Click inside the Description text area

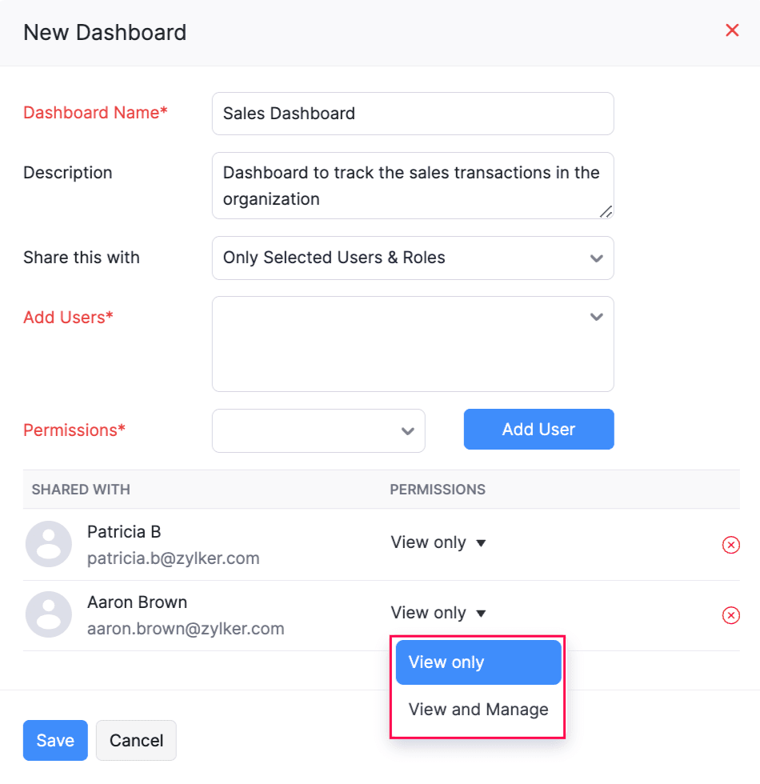click(x=413, y=186)
